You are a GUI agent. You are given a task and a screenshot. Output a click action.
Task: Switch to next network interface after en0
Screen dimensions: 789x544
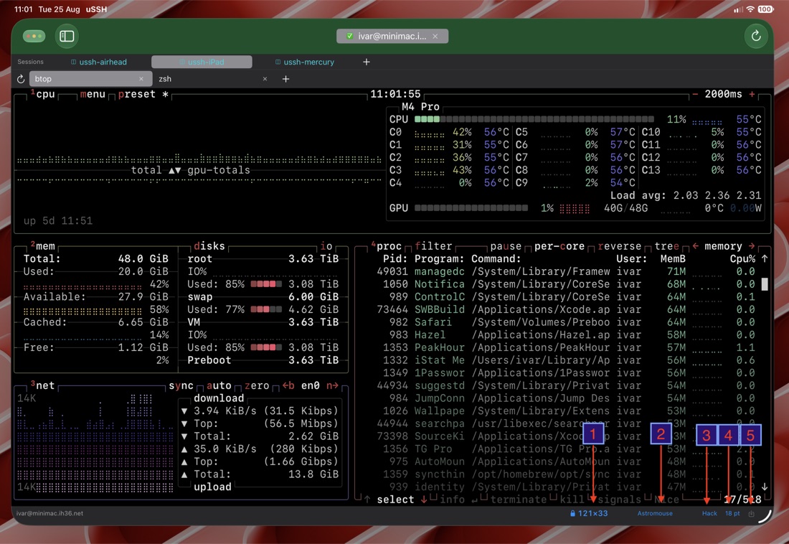332,386
